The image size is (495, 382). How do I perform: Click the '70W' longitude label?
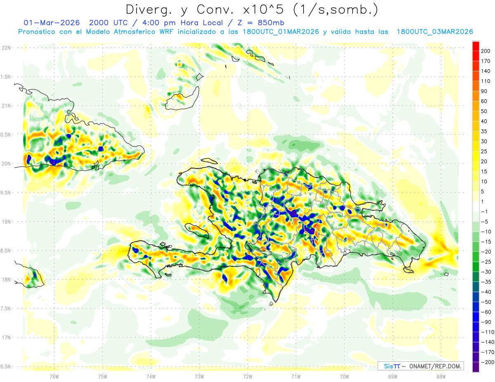[344, 376]
